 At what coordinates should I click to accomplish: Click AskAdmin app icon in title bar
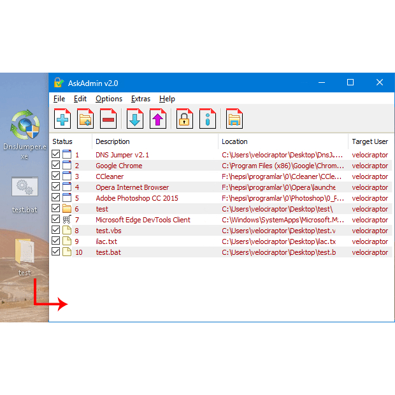pos(59,83)
